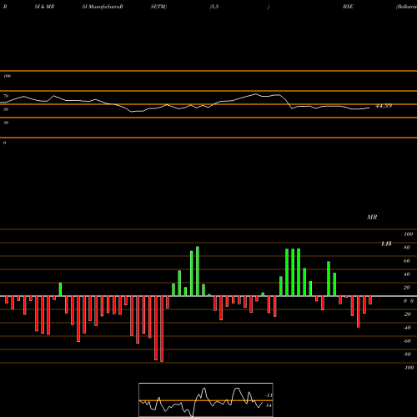Click the BXE ticker text in the header

point(348,7)
